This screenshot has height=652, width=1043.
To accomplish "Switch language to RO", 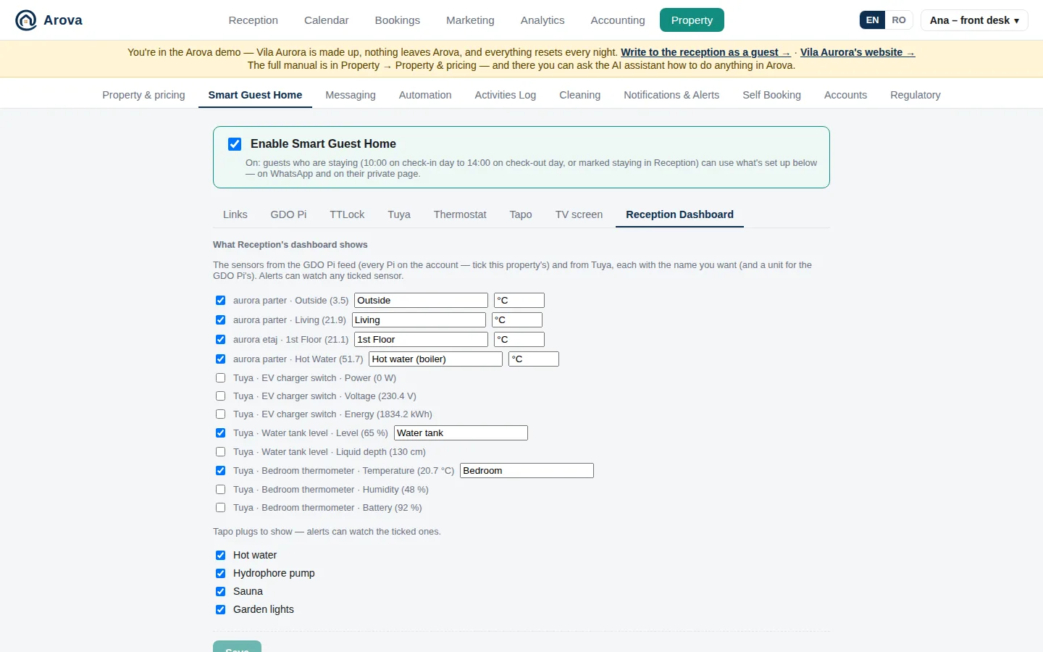I will [x=899, y=20].
